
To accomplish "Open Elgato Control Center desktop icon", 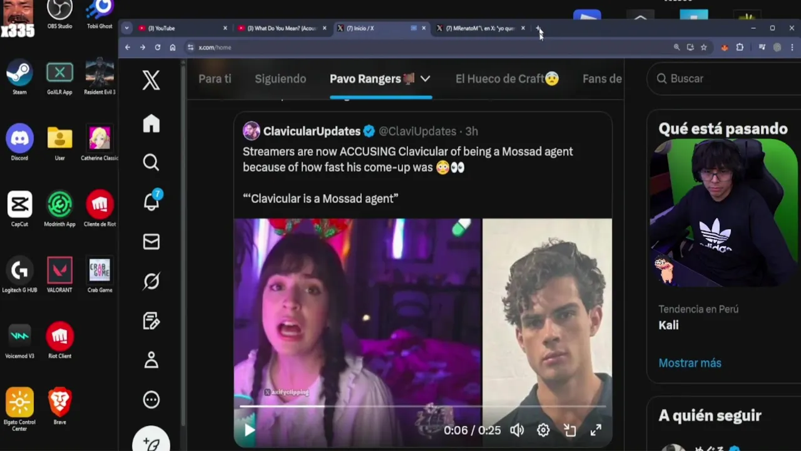I will coord(19,410).
